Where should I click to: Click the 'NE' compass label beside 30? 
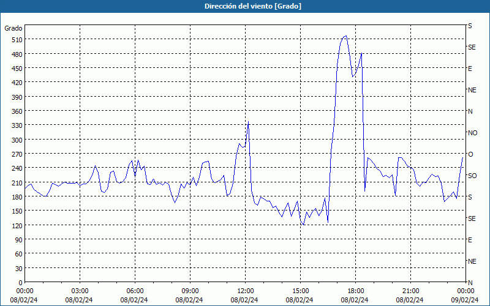click(472, 261)
